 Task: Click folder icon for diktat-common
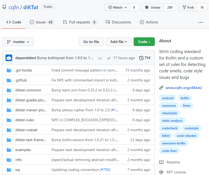[9, 90]
